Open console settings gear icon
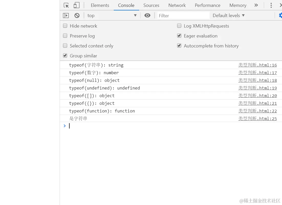Viewport: 282px width, 205px height. pos(280,15)
